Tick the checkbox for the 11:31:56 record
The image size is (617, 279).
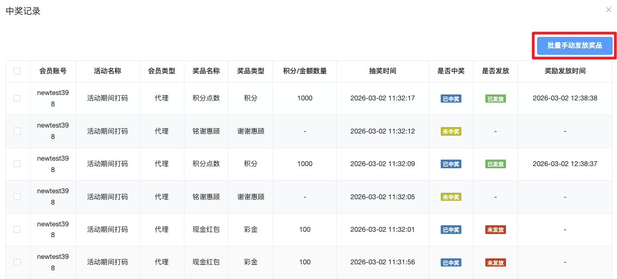(17, 262)
